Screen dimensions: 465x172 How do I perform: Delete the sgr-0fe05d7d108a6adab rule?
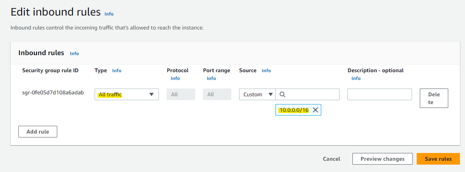pyautogui.click(x=434, y=98)
